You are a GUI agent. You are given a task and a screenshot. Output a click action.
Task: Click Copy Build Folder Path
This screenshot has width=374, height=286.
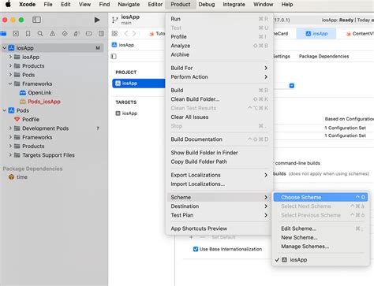(219, 162)
